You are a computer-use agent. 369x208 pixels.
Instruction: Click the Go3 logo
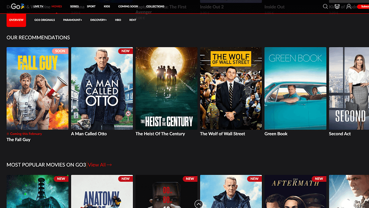[x=18, y=7]
